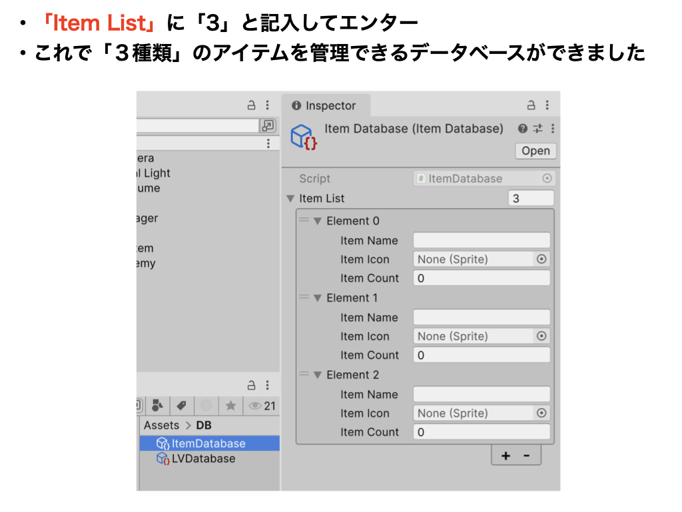This screenshot has width=682, height=512.
Task: Add a list element with plus button
Action: pos(506,456)
